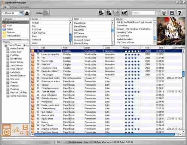
Task: Open the Charts 2009 playlist
Action: 16,52
